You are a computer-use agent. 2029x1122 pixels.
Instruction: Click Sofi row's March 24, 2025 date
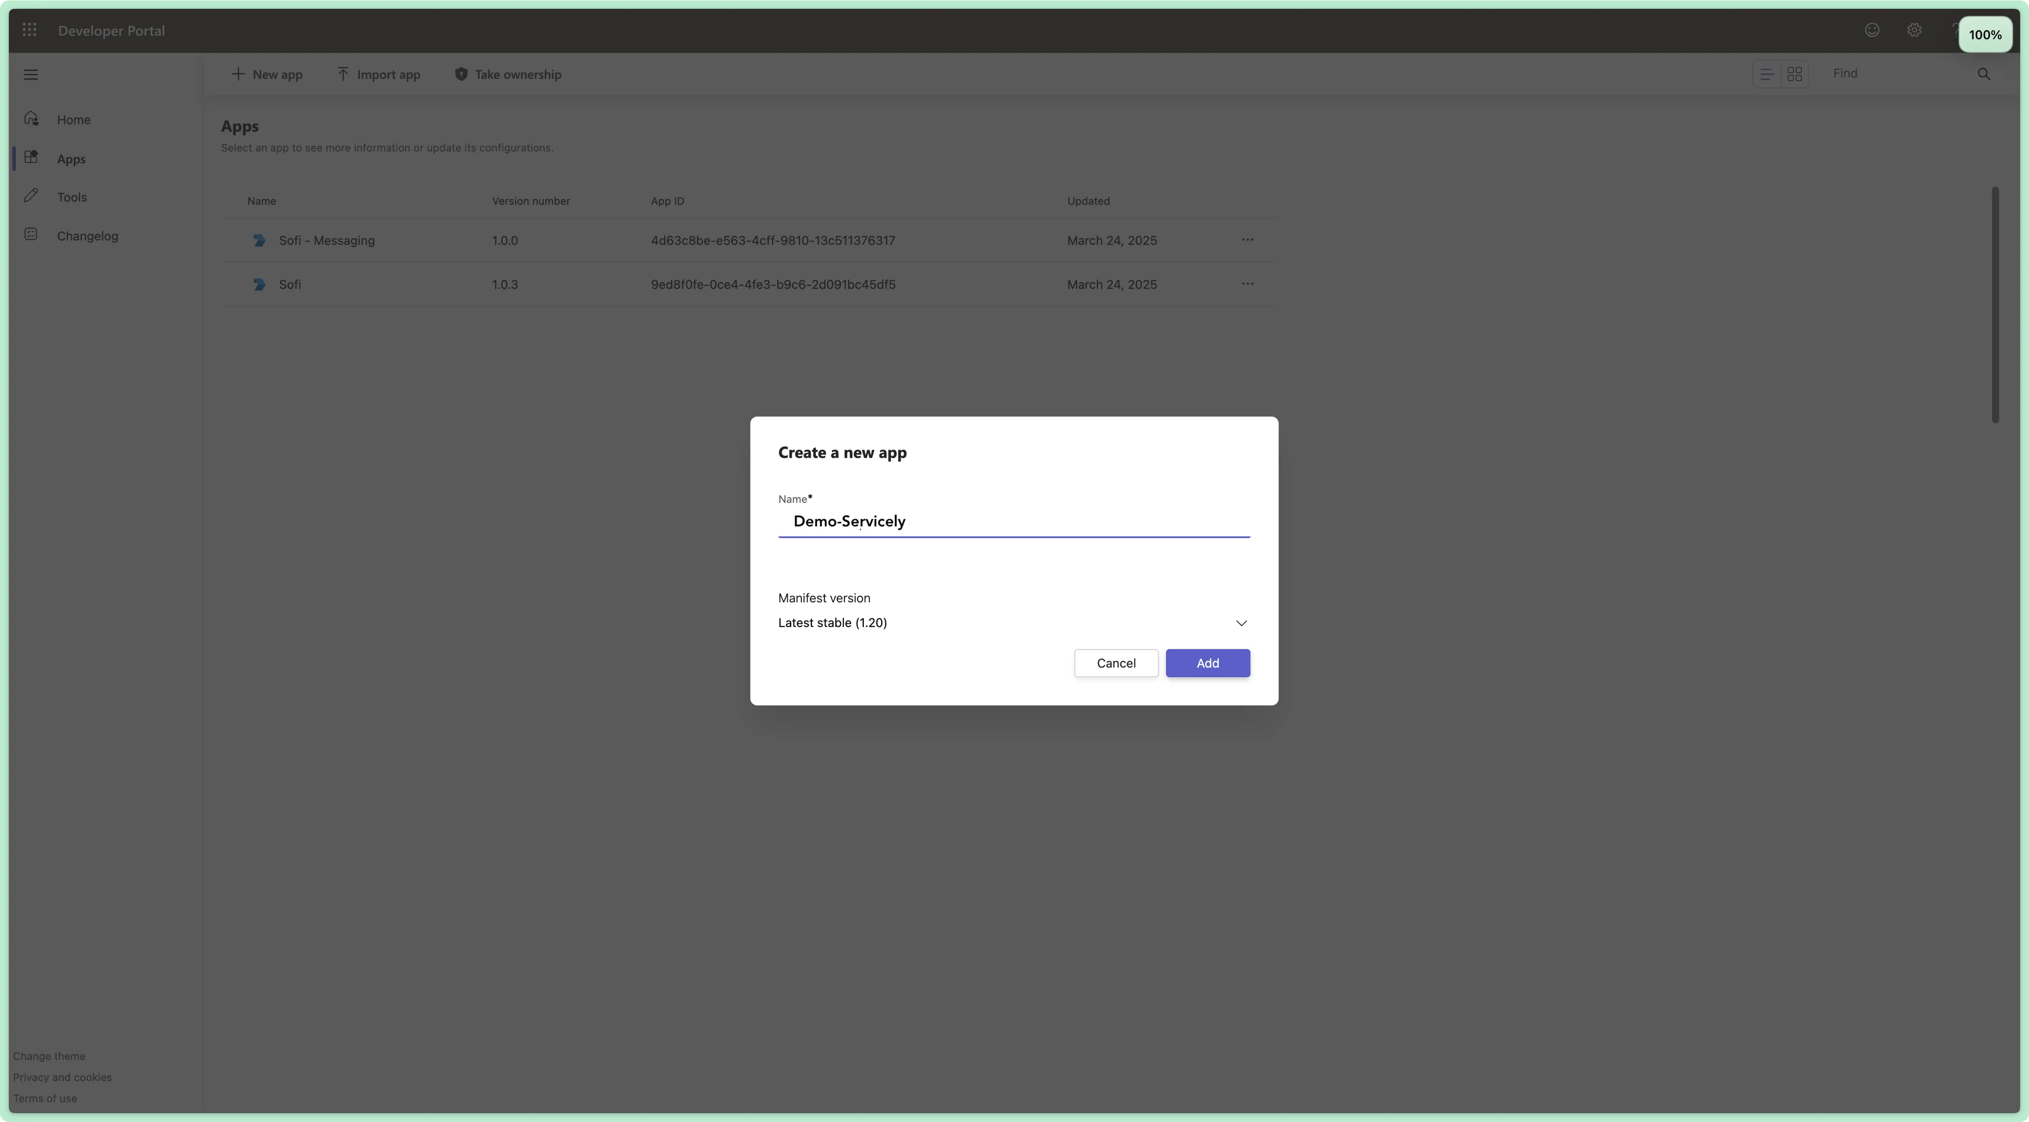coord(1112,284)
